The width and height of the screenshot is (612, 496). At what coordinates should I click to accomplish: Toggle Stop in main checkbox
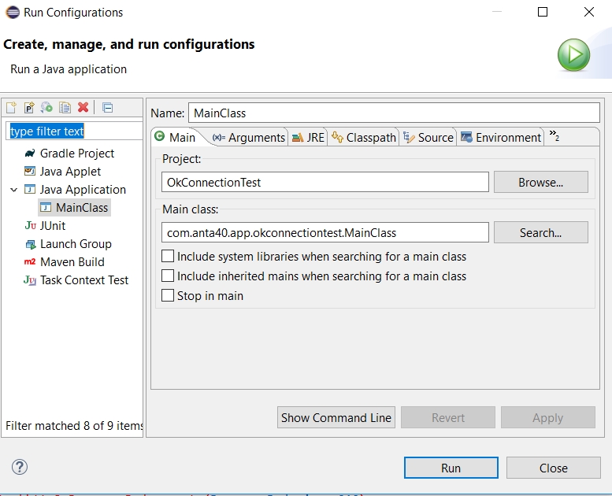(168, 295)
